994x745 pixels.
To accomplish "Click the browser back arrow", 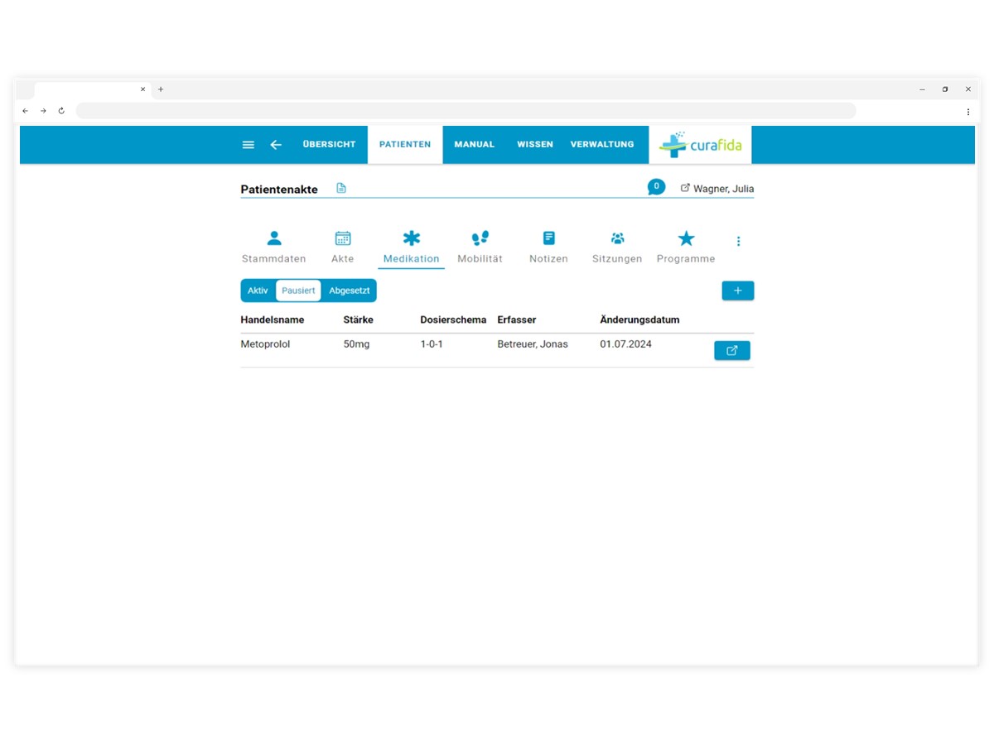I will [25, 111].
